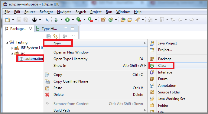
Task: Click the Open Task folder icon
Action: 130,20
